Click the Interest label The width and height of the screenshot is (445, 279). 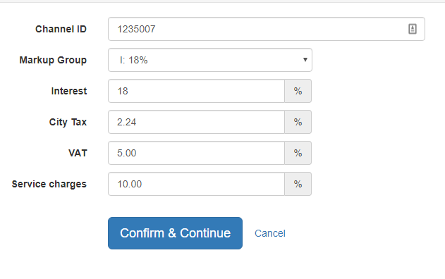(69, 91)
